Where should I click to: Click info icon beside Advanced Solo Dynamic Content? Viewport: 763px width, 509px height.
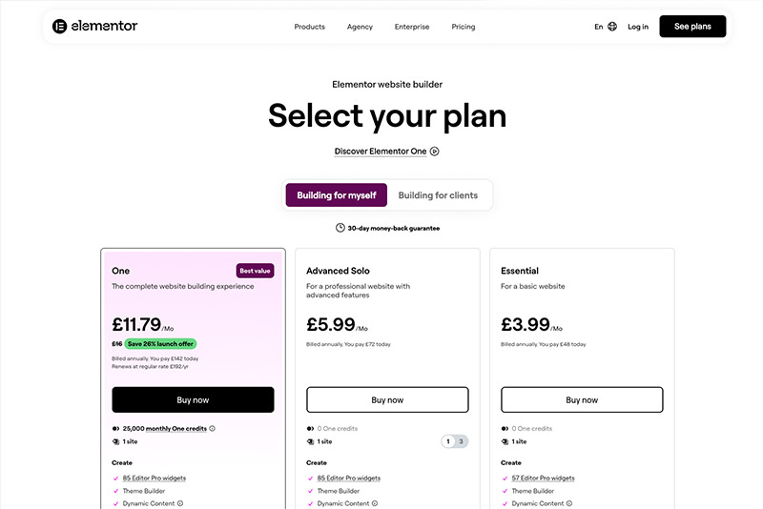click(375, 503)
